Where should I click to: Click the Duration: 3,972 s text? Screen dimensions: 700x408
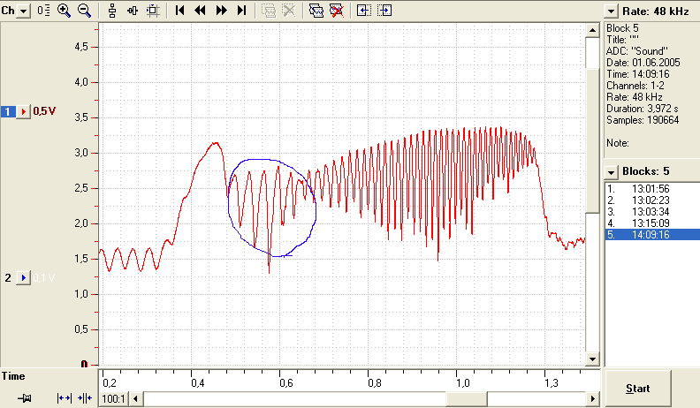click(x=642, y=109)
